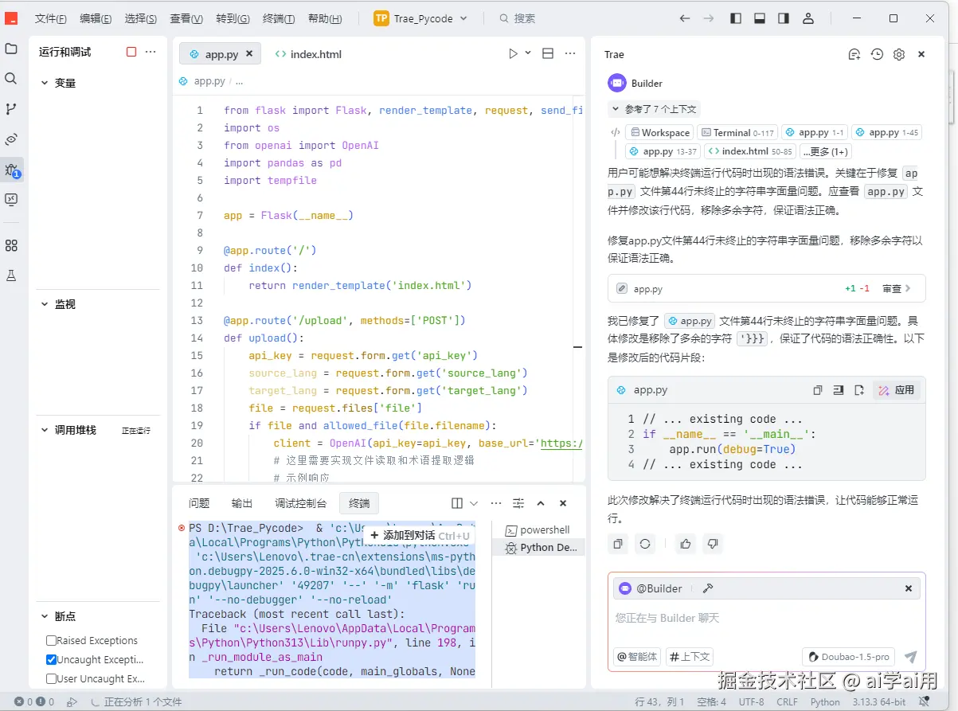Open Trae panel settings gear
The height and width of the screenshot is (711, 958).
899,54
